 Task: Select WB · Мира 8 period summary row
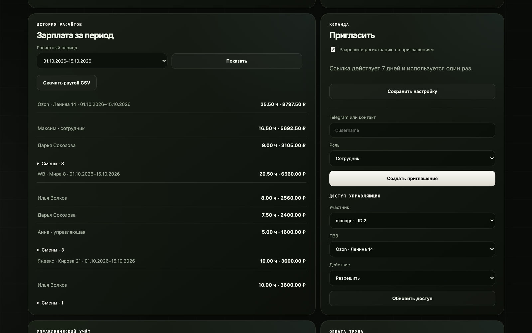[171, 174]
